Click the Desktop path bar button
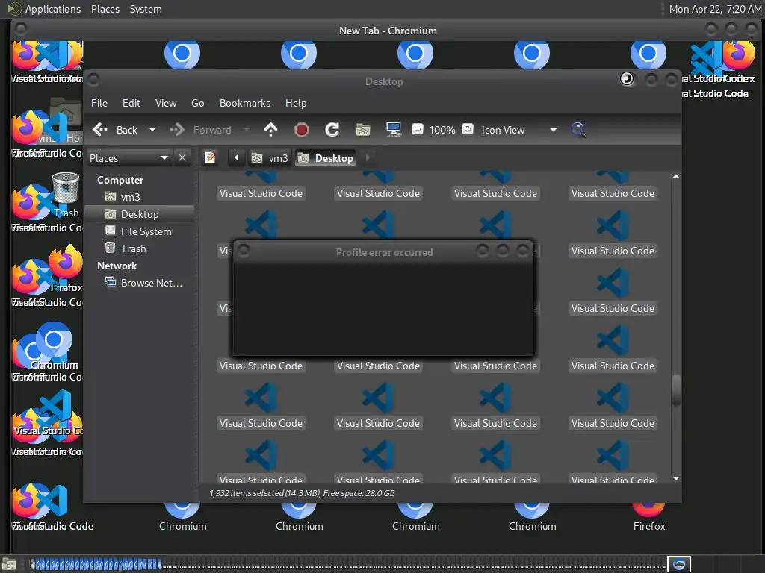Image resolution: width=765 pixels, height=573 pixels. [326, 158]
